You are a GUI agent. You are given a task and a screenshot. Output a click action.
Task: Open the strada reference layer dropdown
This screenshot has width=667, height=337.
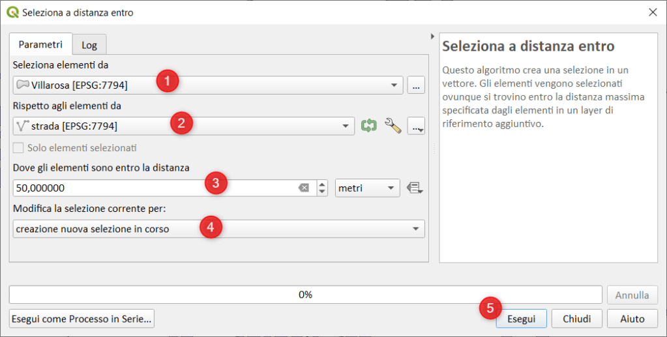[345, 126]
